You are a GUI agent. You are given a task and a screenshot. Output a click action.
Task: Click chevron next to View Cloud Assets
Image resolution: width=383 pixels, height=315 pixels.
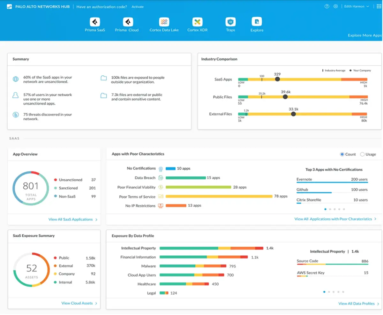[96, 304]
